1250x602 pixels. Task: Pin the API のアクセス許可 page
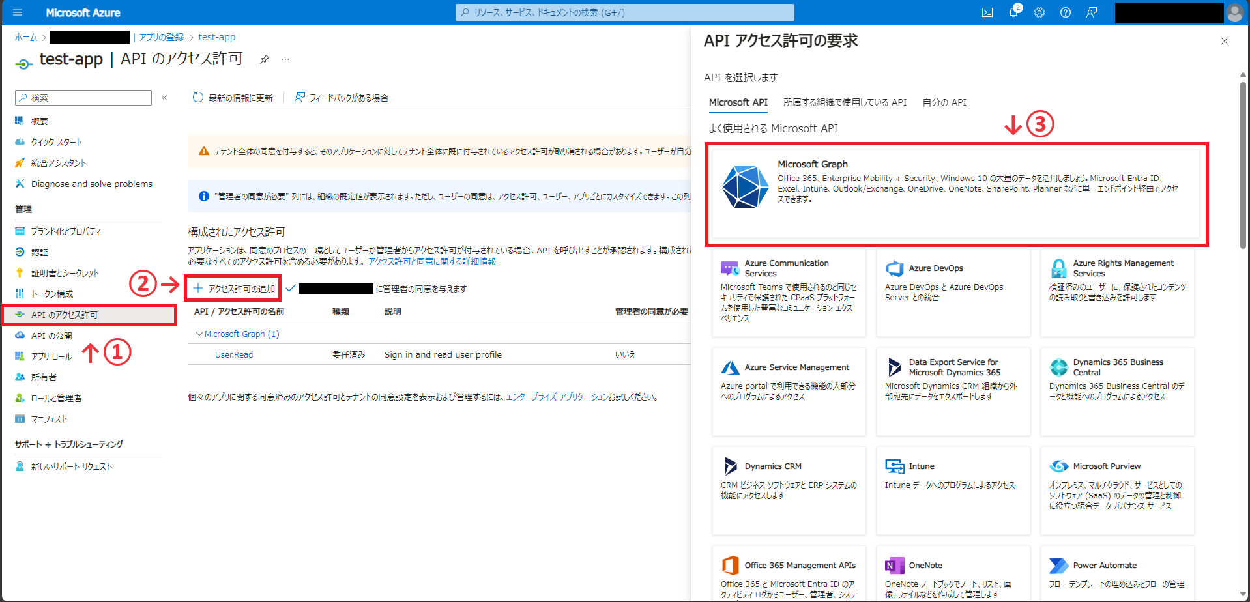point(263,59)
